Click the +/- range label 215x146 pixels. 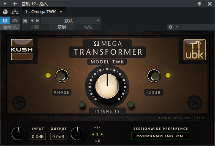[x=97, y=128]
